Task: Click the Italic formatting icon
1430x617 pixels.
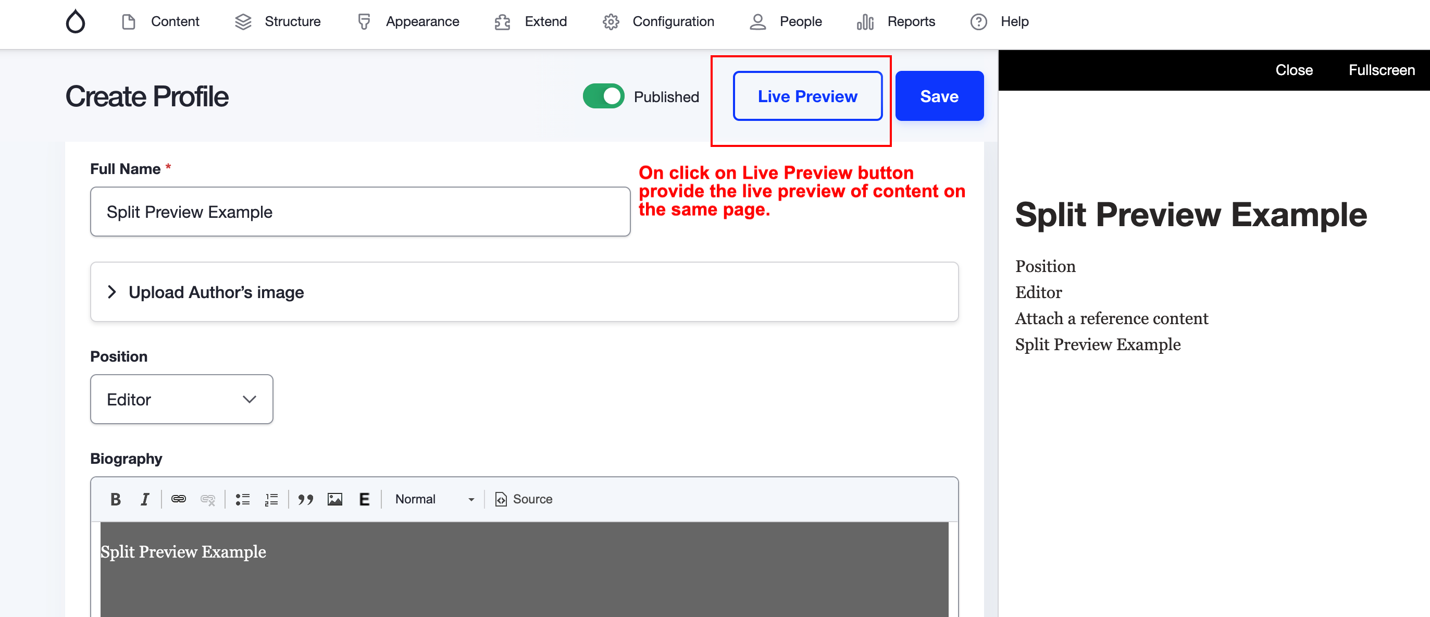Action: pyautogui.click(x=144, y=499)
